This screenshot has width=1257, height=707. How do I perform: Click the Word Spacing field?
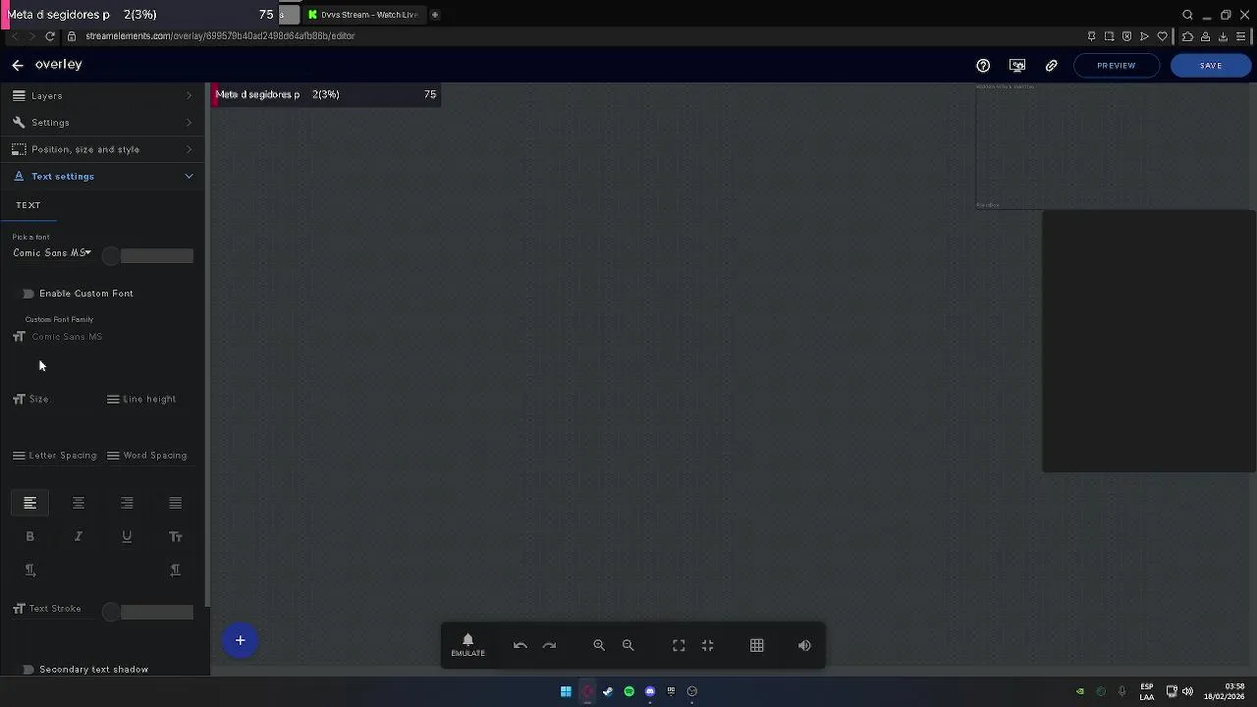click(x=149, y=456)
